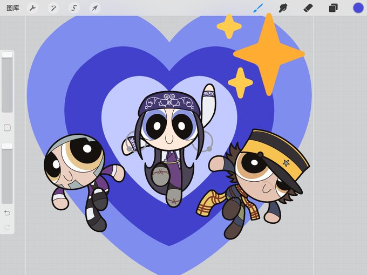Select the Selection S-shaped tool

click(x=74, y=8)
